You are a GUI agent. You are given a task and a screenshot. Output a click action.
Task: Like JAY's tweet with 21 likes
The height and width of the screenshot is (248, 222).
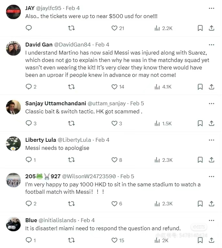[114, 28]
